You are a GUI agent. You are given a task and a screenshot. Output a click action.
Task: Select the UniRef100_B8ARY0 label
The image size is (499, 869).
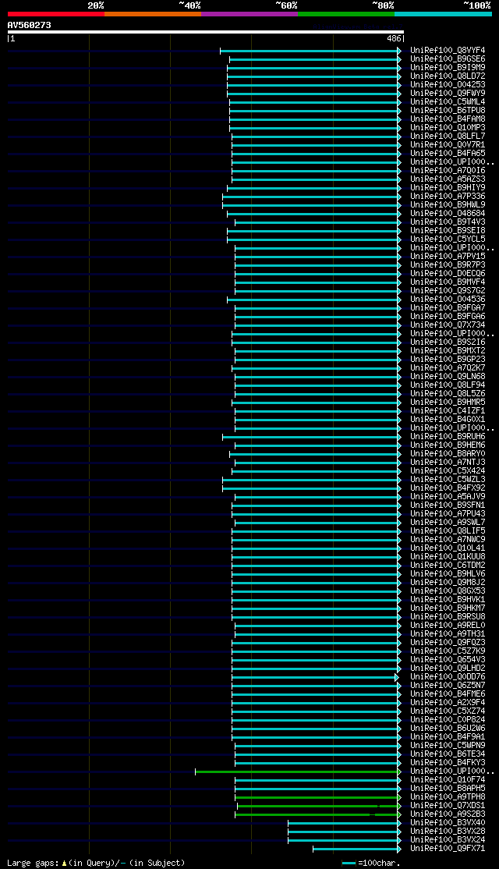[x=448, y=454]
